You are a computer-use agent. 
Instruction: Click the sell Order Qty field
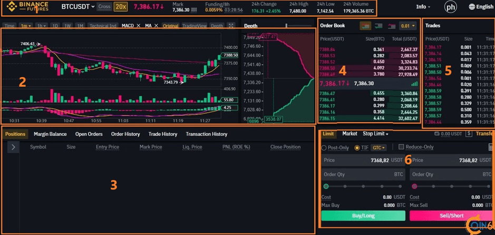(452, 174)
